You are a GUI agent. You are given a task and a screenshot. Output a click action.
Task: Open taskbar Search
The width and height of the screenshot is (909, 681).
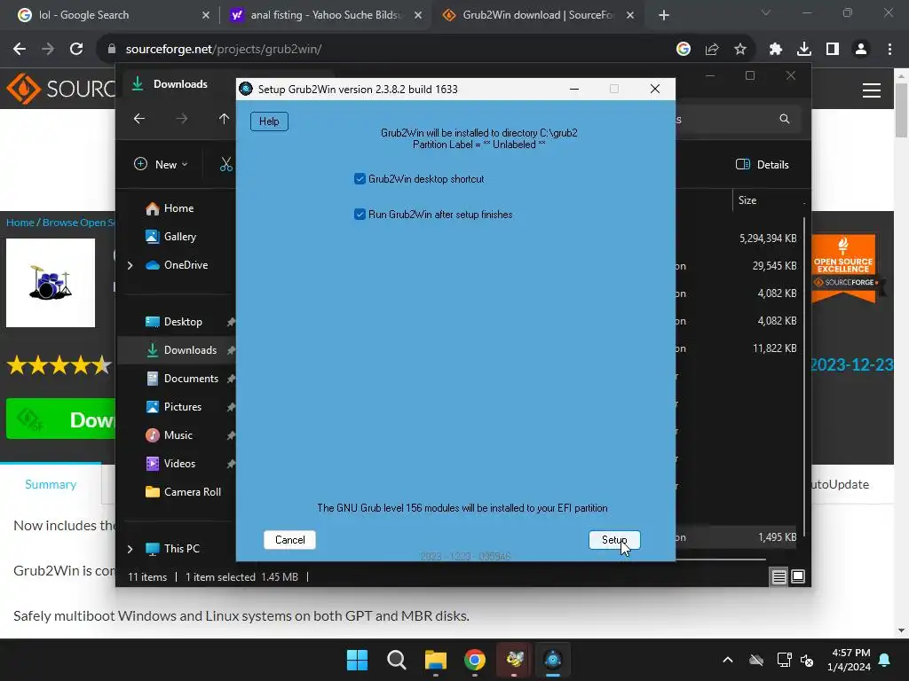coord(397,660)
